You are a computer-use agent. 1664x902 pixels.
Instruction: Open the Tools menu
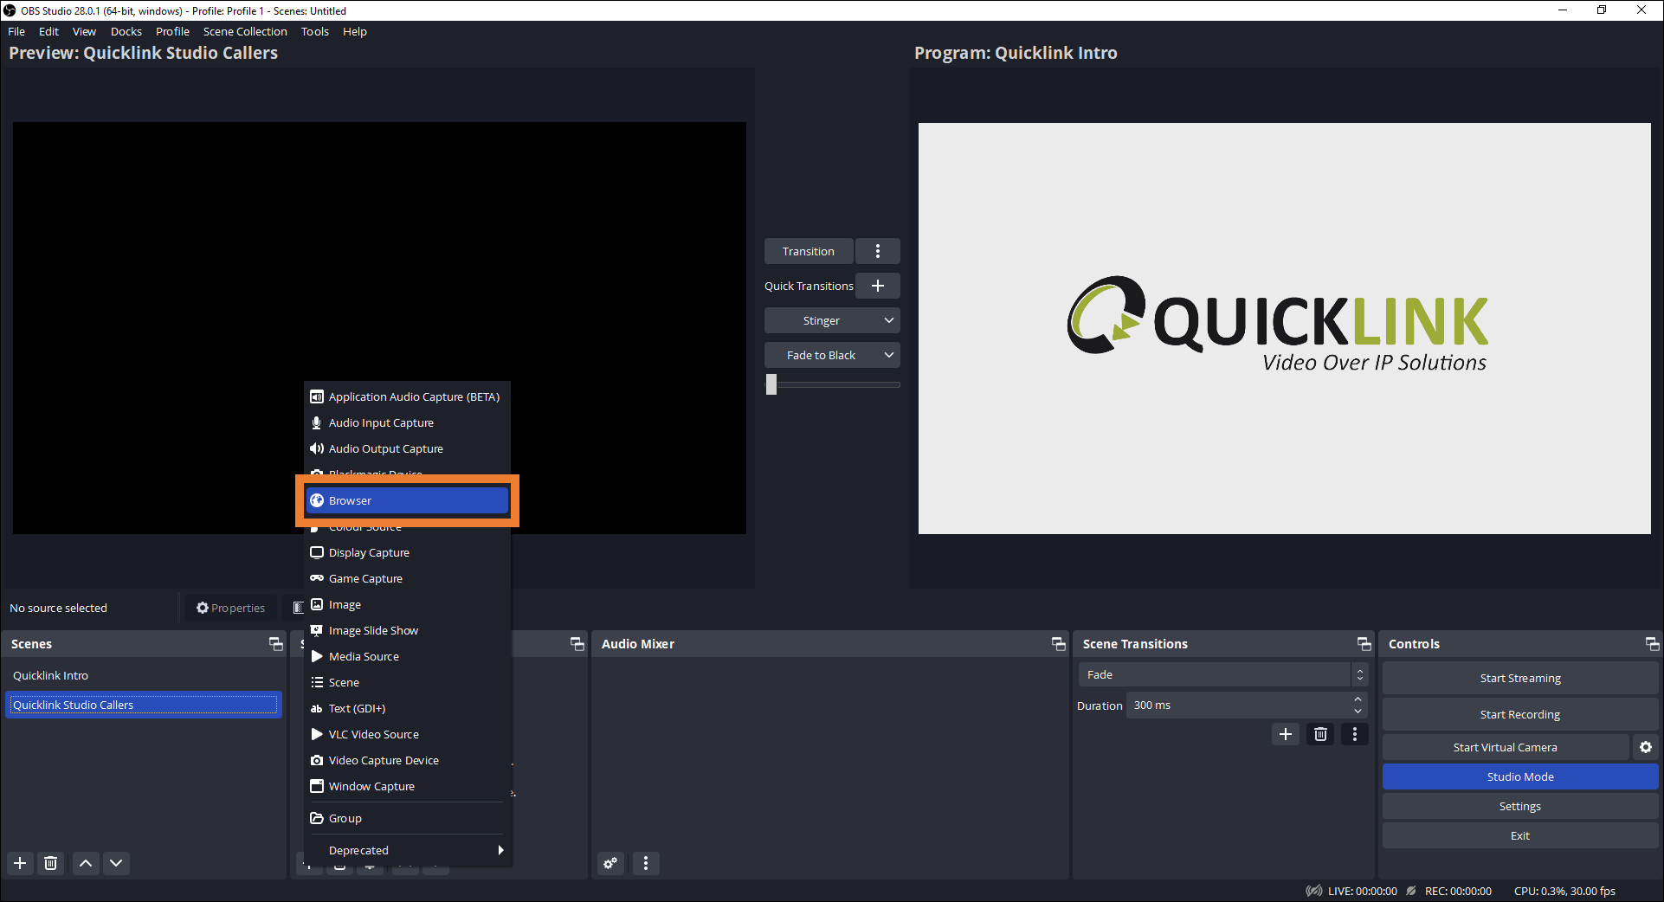315,31
